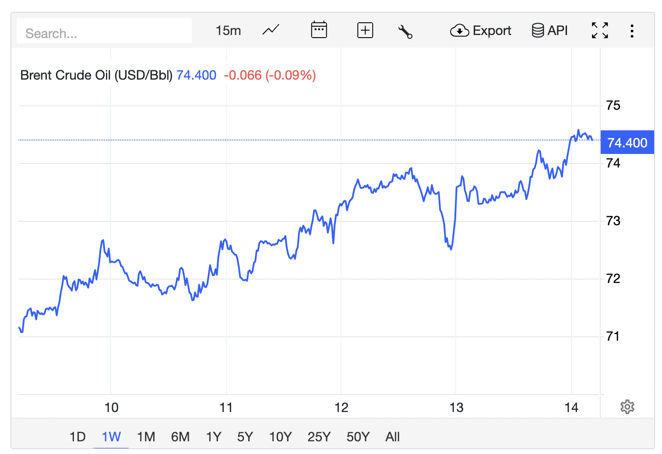Select the 6M time range
This screenshot has height=454, width=662.
tap(180, 437)
